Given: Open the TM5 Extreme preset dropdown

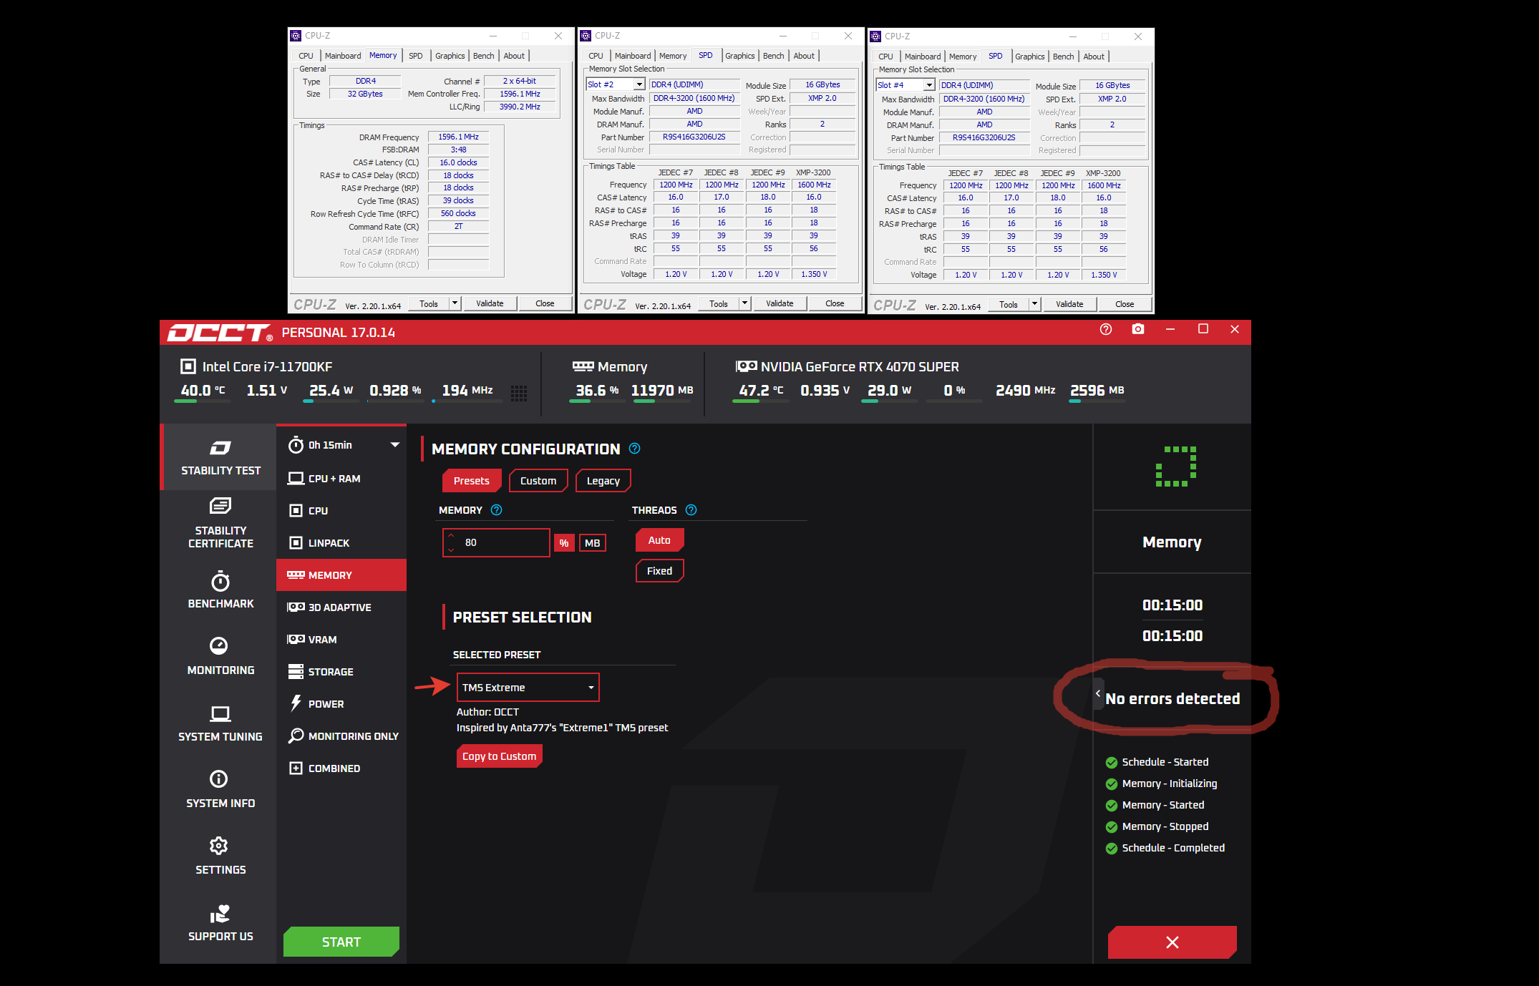Looking at the screenshot, I should [x=528, y=688].
